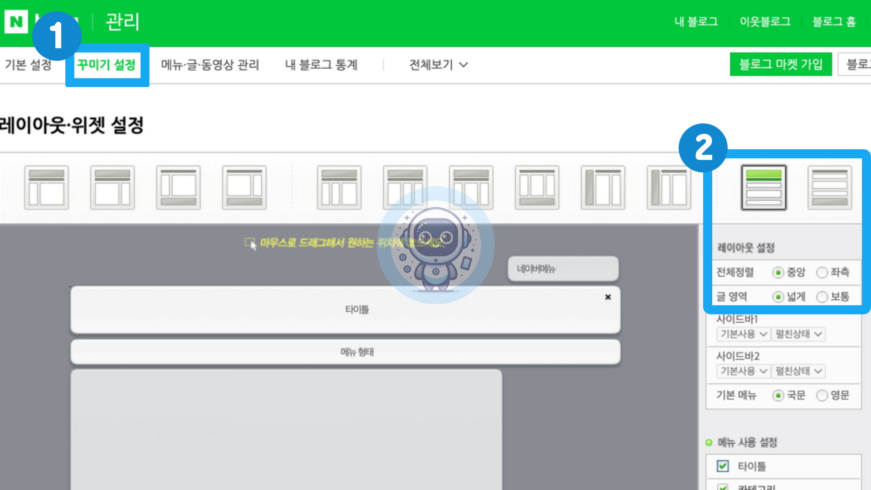Open the 꾸미기 설정 tab
The image size is (871, 490).
click(107, 65)
